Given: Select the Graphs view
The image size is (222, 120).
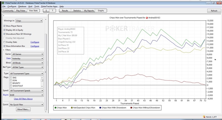Looking at the screenshot, I should (x=101, y=10).
